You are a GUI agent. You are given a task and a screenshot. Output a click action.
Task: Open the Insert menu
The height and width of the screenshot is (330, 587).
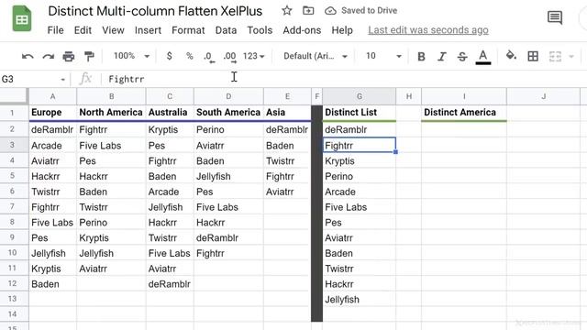[x=148, y=30]
